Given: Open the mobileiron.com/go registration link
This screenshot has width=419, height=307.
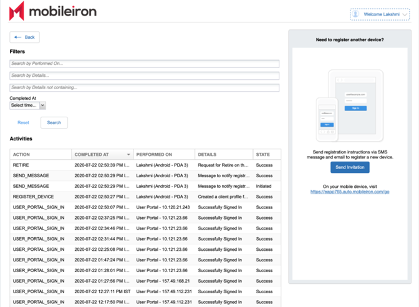Looking at the screenshot, I should (349, 192).
